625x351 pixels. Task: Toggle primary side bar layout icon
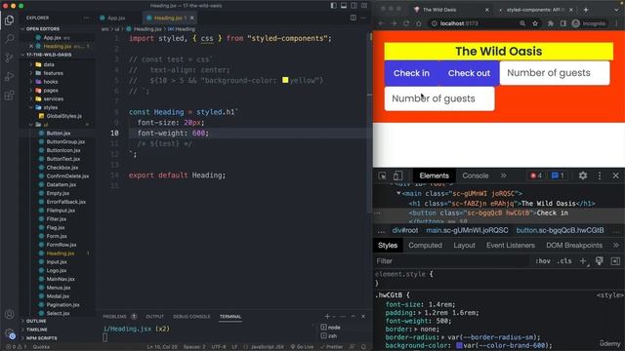[x=333, y=6]
